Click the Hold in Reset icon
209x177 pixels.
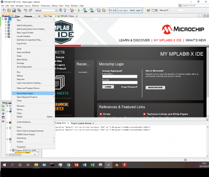[99, 10]
